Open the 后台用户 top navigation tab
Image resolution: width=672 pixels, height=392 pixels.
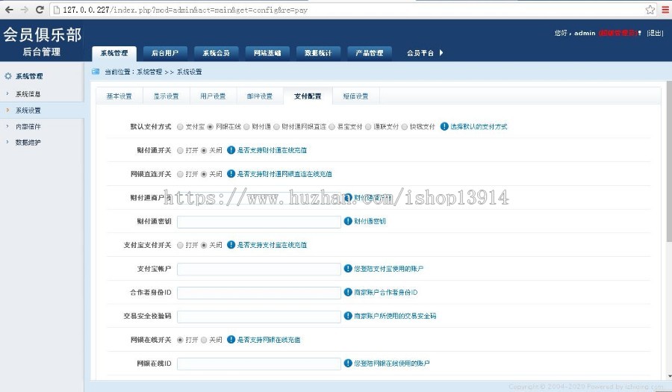click(165, 53)
